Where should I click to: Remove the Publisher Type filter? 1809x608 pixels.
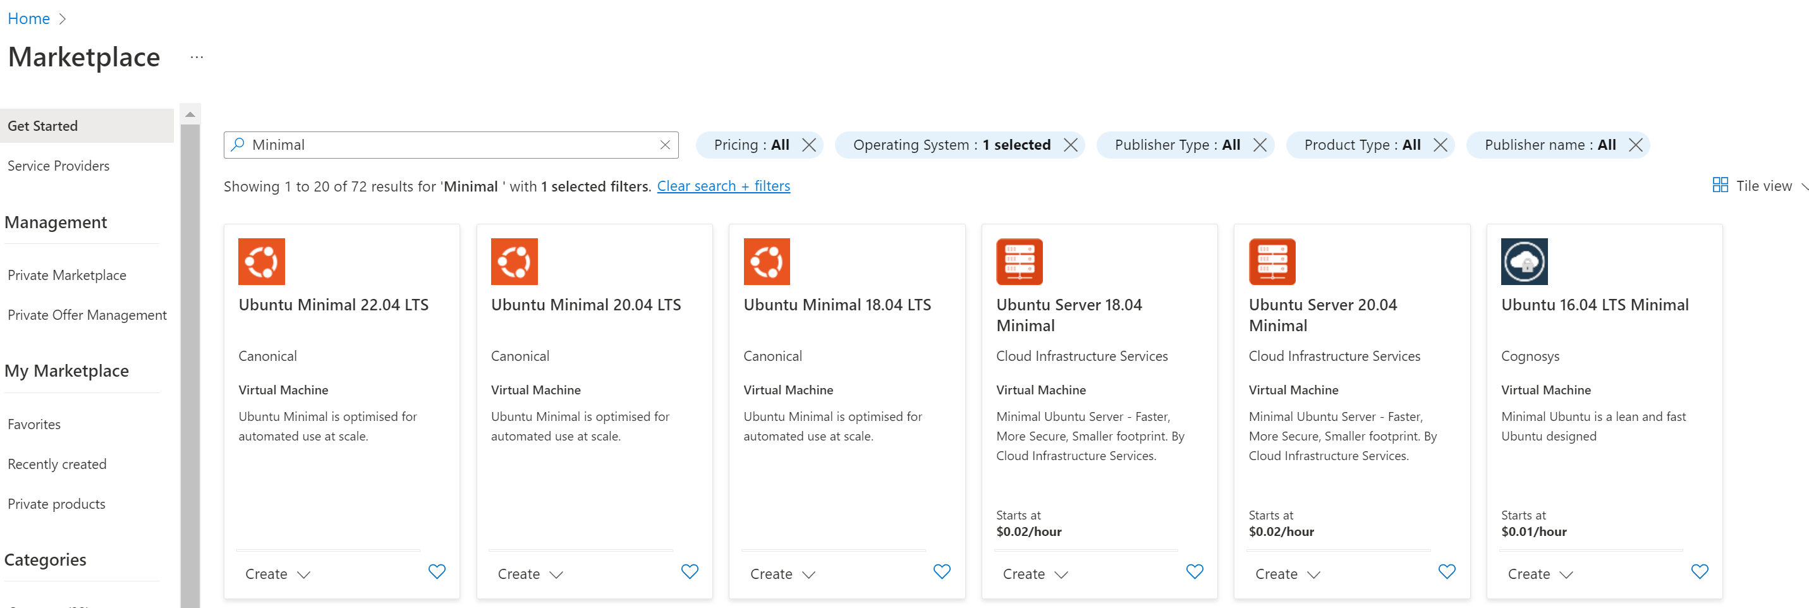coord(1260,145)
